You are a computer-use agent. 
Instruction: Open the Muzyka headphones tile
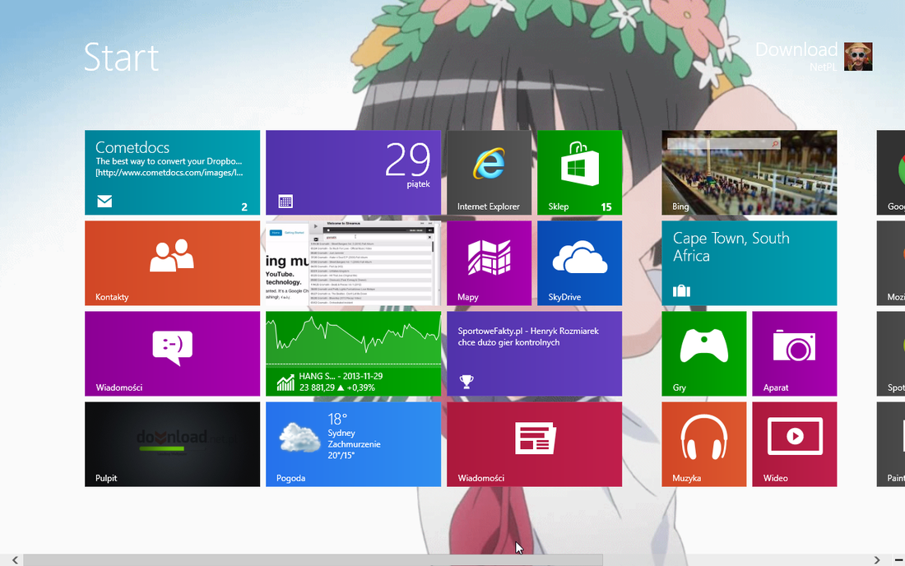(x=704, y=444)
